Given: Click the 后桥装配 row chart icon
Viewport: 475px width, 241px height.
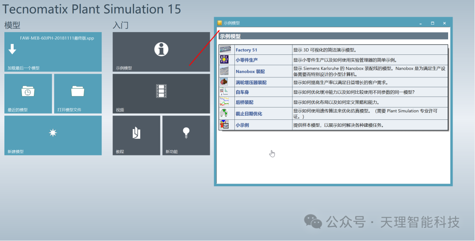Looking at the screenshot, I should [224, 101].
